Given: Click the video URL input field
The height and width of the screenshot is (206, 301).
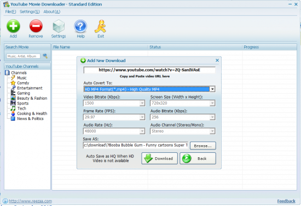Looking at the screenshot, I should click(149, 70).
